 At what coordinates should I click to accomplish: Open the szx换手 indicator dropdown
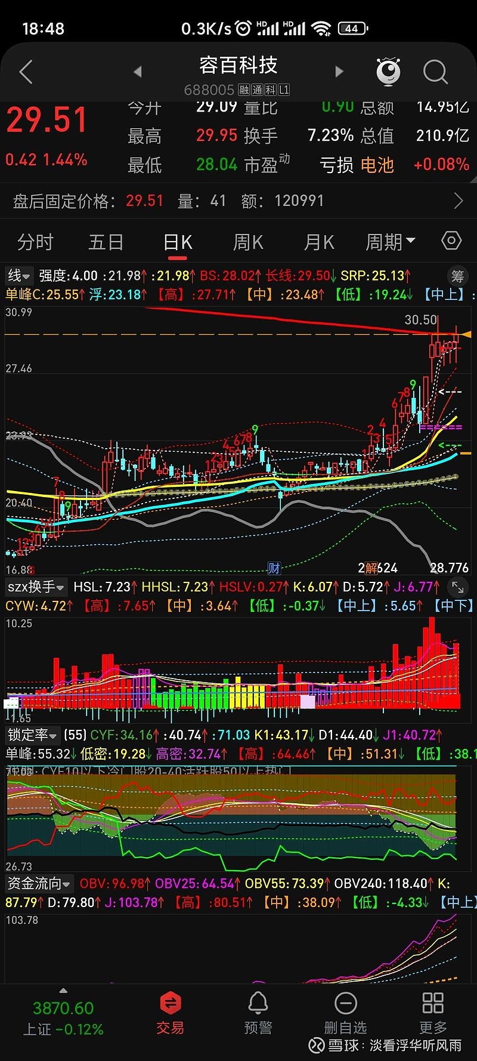click(36, 587)
